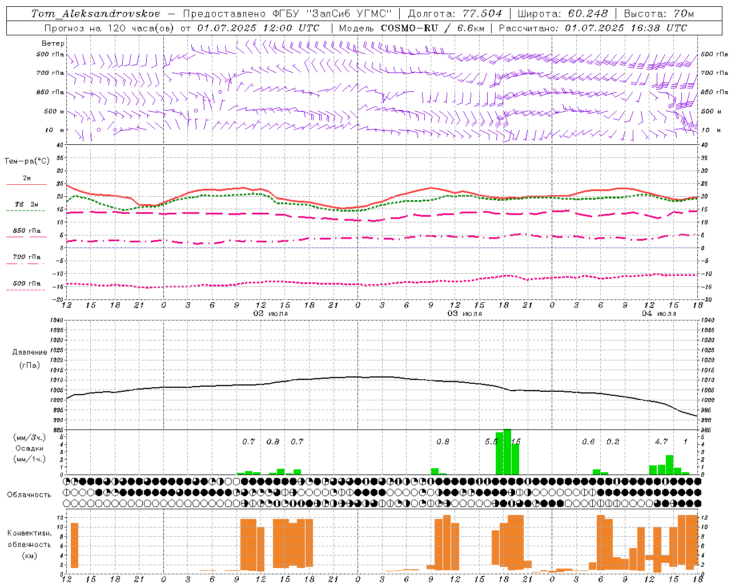The height and width of the screenshot is (584, 731).
Task: Click the Рассчитано: 01.07.2025 16:38 UTC text
Action: click(593, 28)
